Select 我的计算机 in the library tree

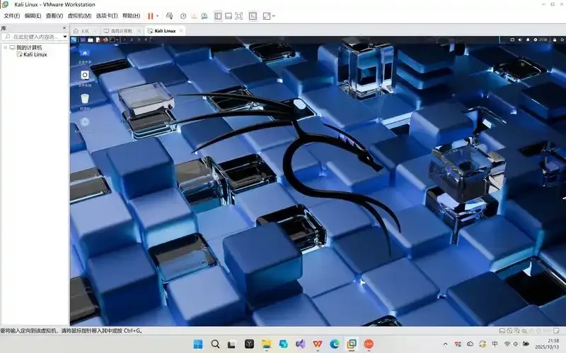[x=29, y=47]
